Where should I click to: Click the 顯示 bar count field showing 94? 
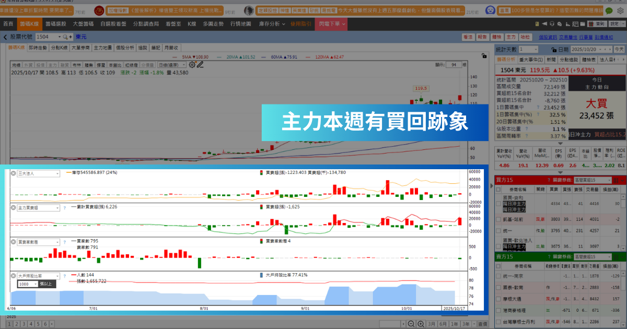tap(454, 65)
